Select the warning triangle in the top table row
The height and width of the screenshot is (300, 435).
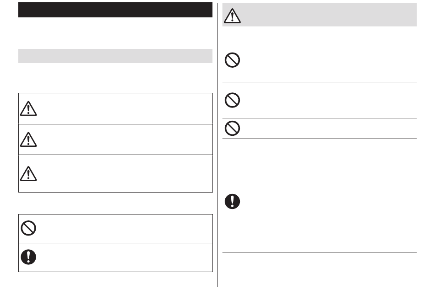[x=28, y=108]
